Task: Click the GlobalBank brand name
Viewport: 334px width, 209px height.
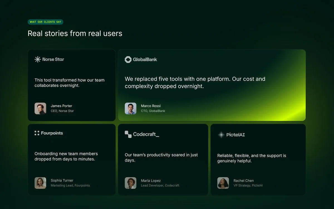Action: click(145, 59)
